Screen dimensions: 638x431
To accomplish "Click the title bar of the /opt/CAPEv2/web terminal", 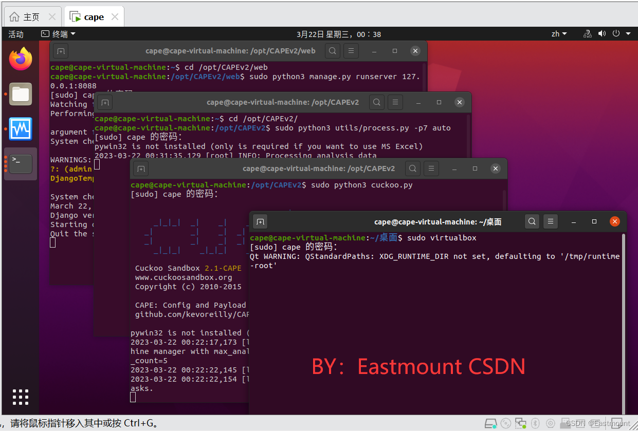I will coord(230,51).
